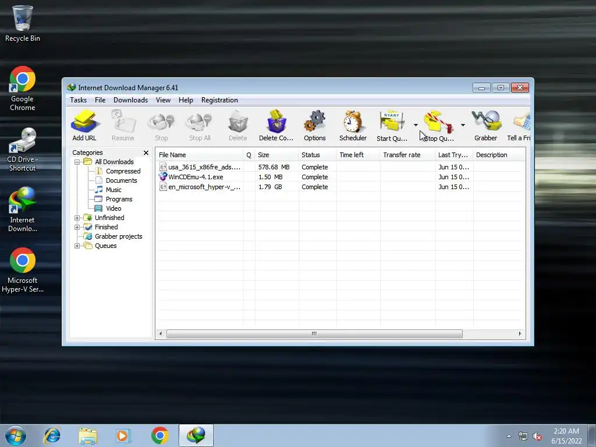Sort by Size column header
The image size is (596, 447).
[276, 155]
